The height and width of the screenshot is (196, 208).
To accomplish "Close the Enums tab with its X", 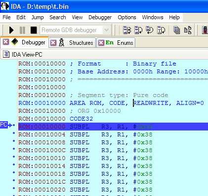I will click(101, 43).
